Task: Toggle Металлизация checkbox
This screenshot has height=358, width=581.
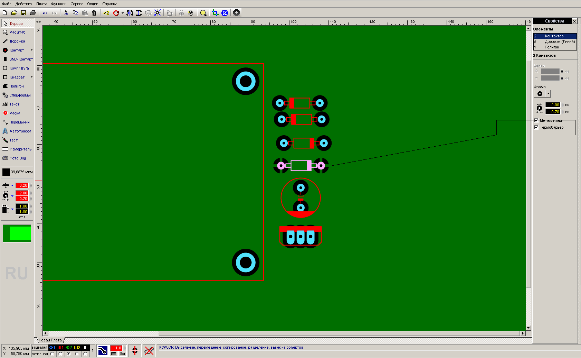Action: click(536, 120)
